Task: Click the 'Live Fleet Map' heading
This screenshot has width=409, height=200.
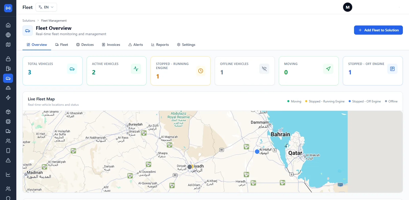Action: (x=41, y=99)
